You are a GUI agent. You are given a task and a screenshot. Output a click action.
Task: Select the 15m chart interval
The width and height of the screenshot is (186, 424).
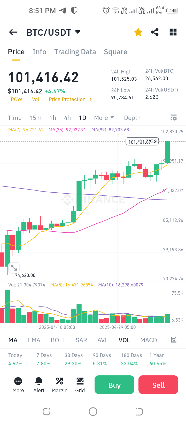(x=36, y=118)
